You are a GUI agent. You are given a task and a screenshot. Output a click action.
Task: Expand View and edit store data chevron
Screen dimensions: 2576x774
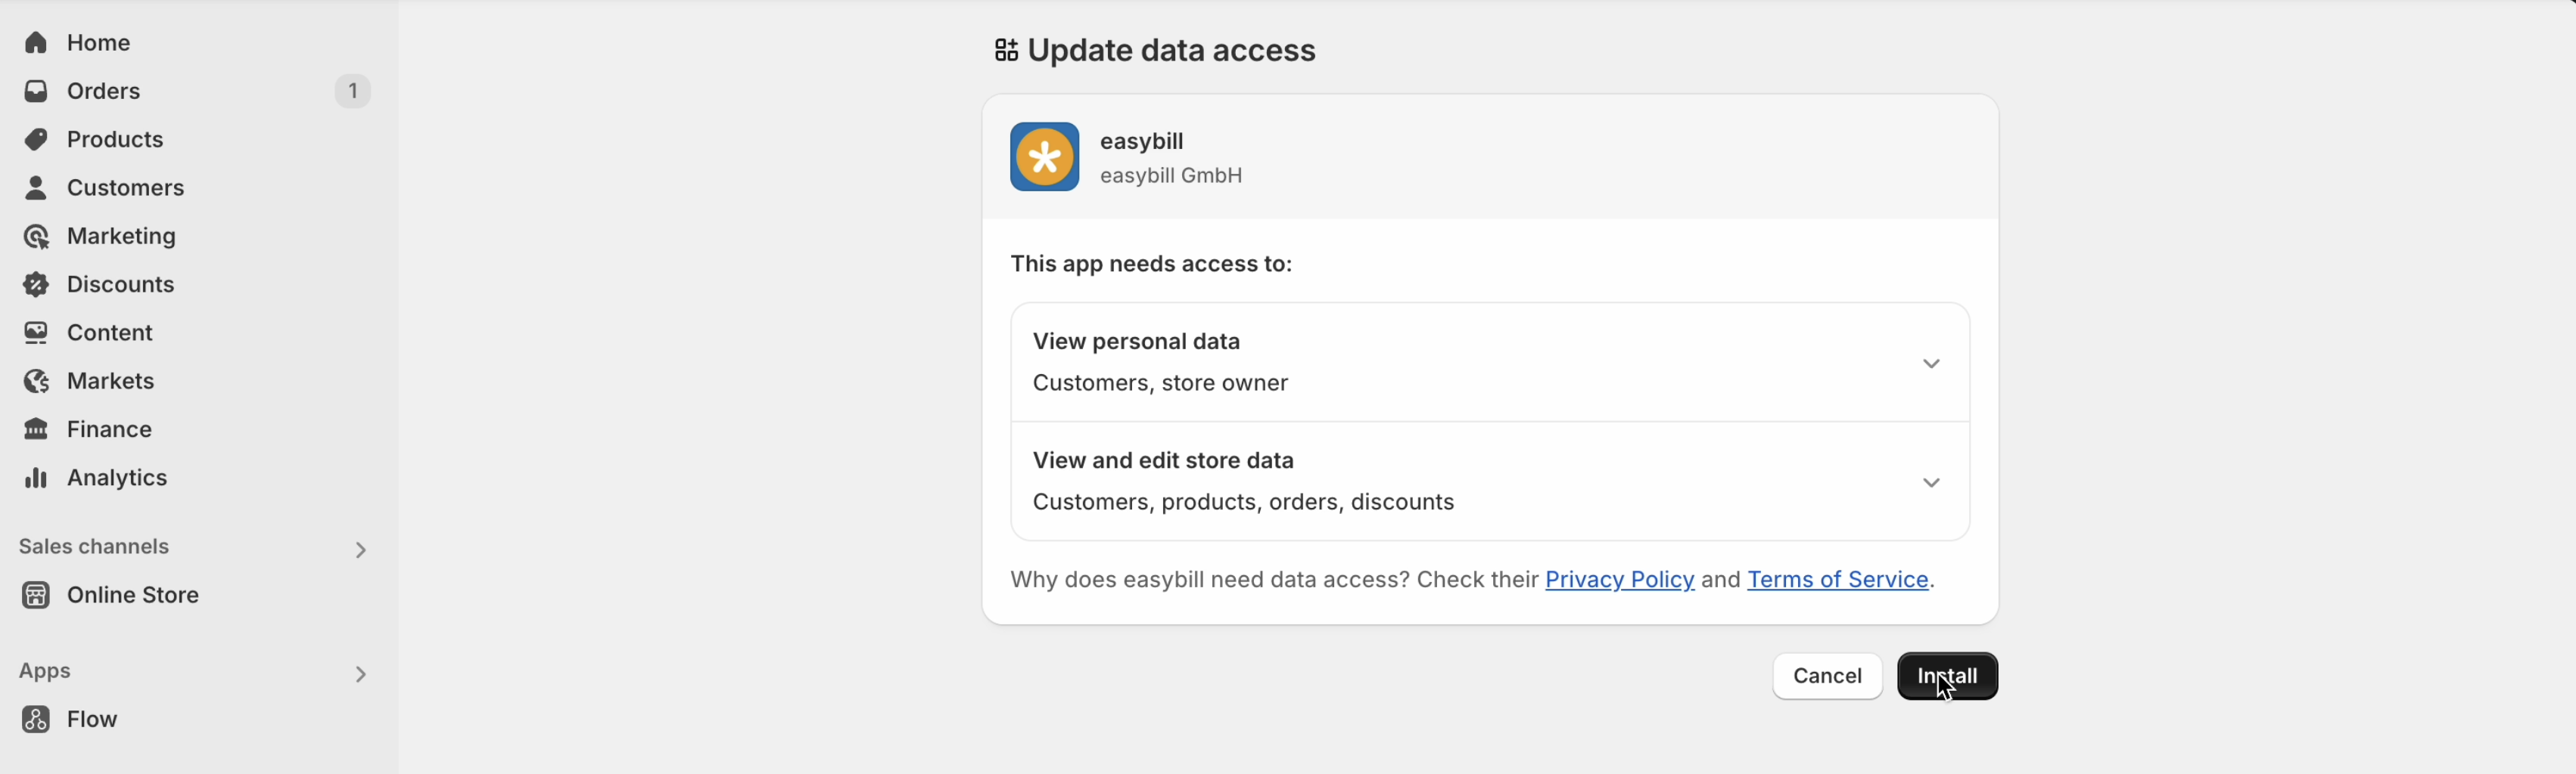pos(1931,484)
